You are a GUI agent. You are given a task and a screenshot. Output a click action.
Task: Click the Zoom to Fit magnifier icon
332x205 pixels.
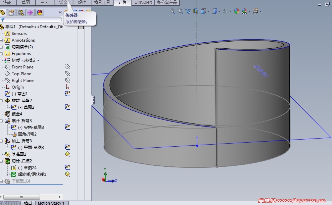point(173,11)
